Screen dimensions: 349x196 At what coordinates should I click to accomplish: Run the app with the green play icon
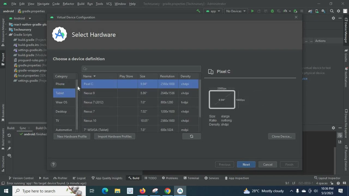point(252,11)
